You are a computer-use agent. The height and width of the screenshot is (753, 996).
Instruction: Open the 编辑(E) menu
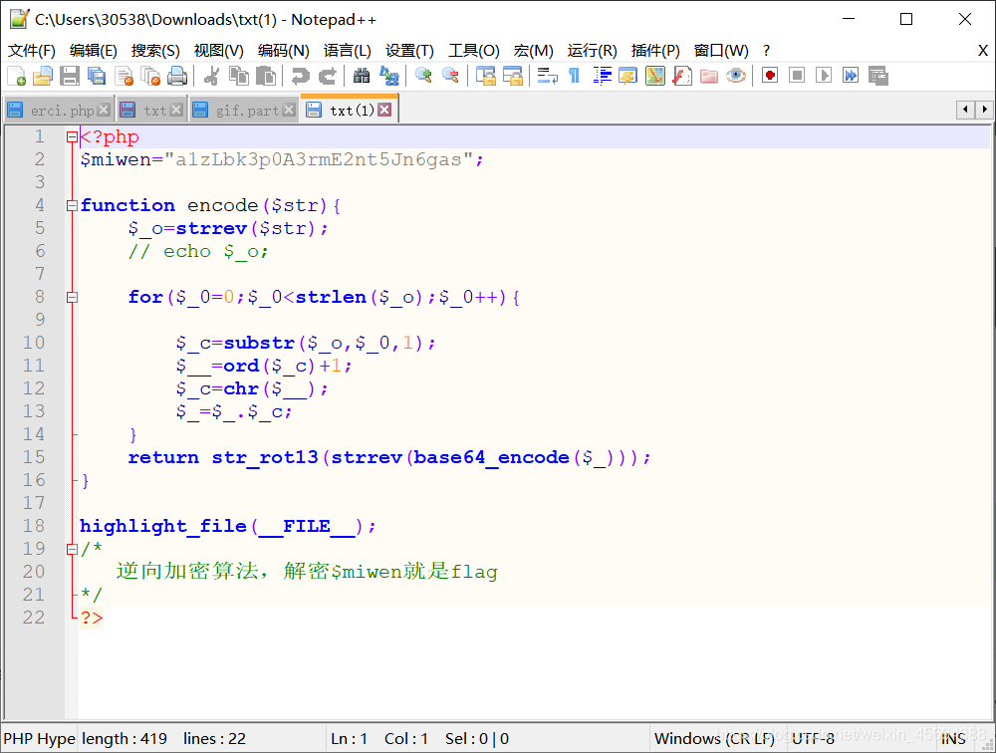[x=93, y=50]
